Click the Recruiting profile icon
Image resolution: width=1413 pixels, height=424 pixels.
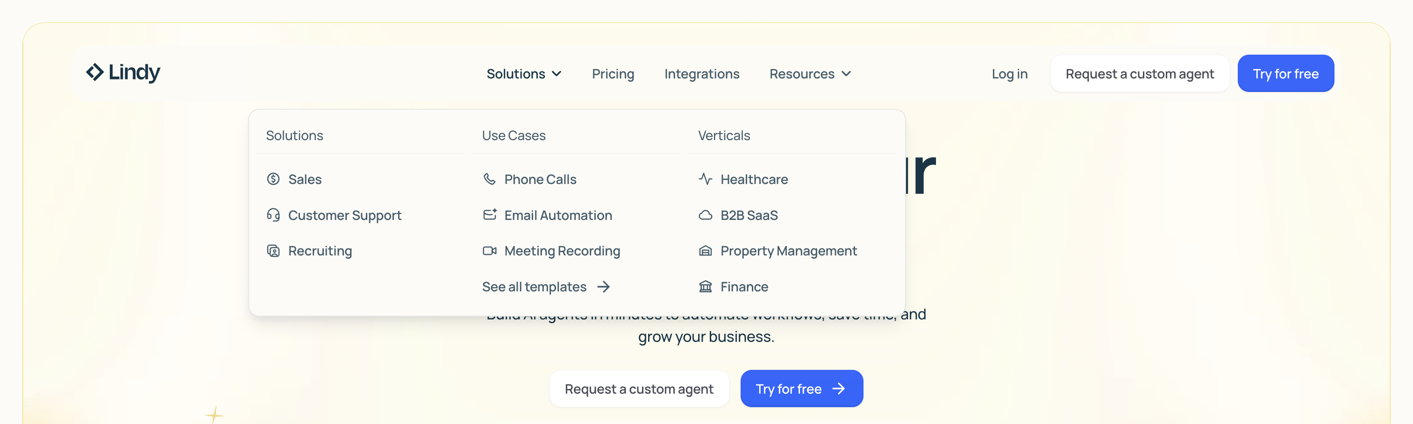pos(273,251)
